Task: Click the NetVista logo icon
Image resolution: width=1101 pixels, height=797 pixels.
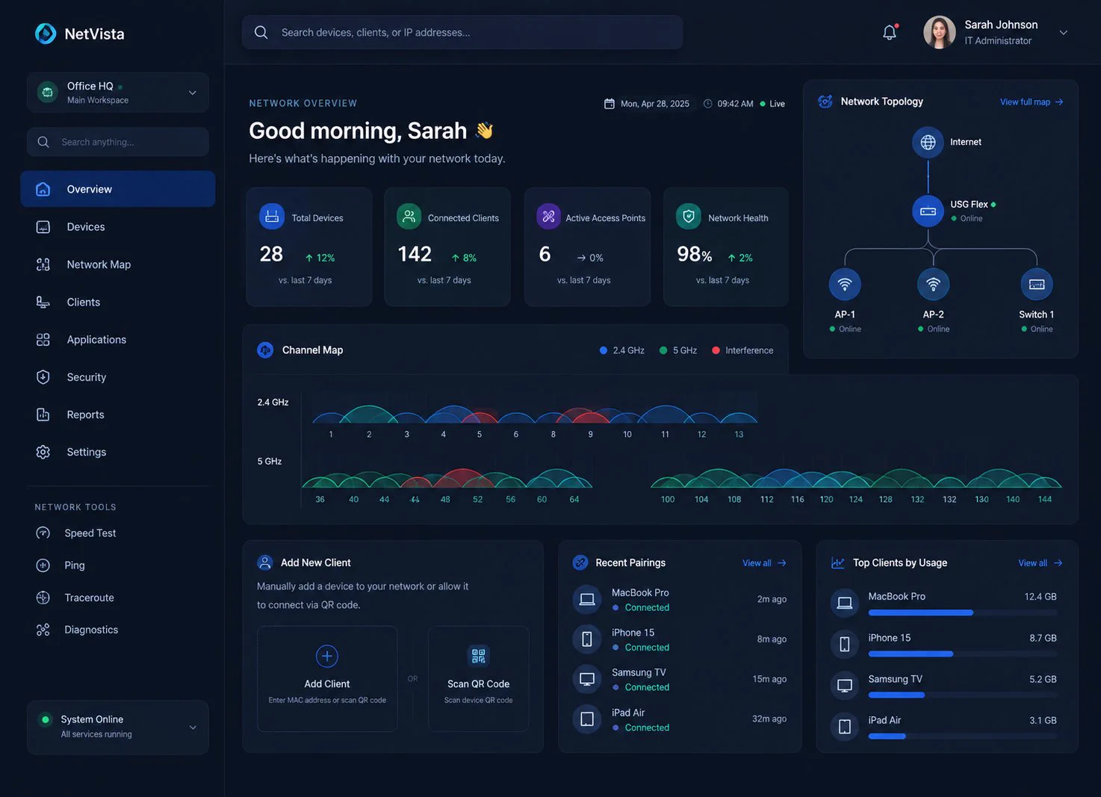Action: [x=46, y=34]
